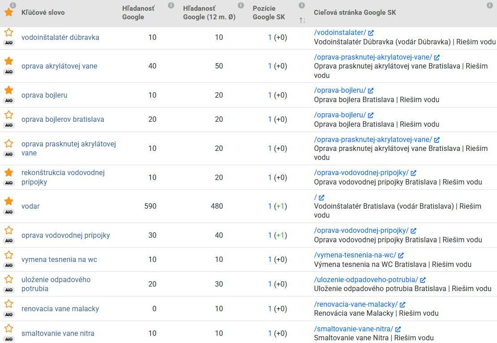The image size is (497, 343).
Task: Click position 1 value for oprava vodovodnej prípojky
Action: pyautogui.click(x=270, y=235)
